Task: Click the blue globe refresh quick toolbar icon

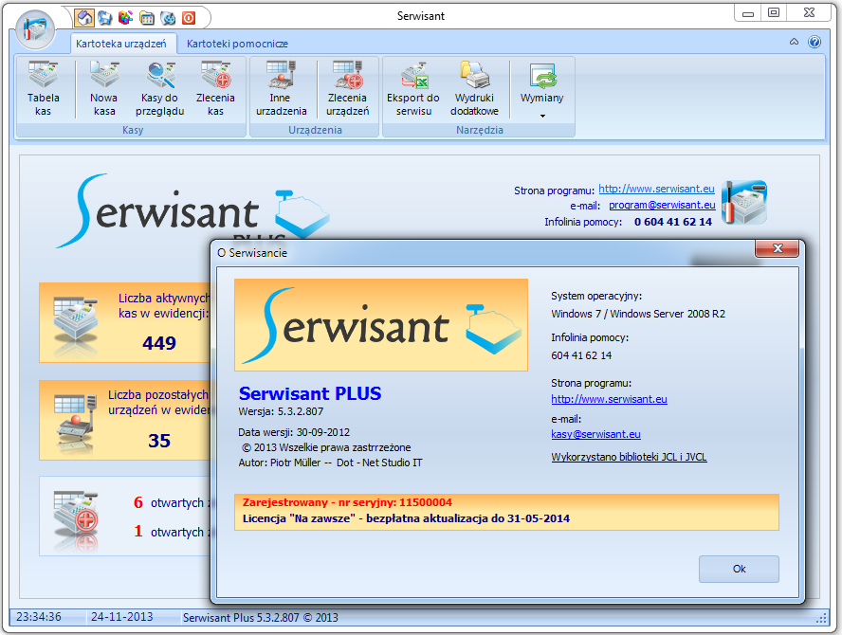Action: 168,18
